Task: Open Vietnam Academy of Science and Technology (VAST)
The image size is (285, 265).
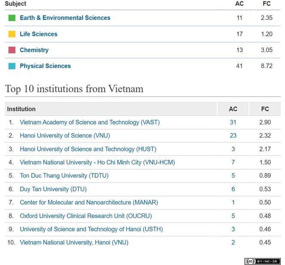Action: 90,122
